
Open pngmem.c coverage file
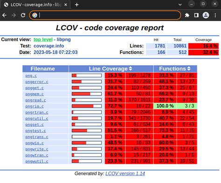click(35, 94)
